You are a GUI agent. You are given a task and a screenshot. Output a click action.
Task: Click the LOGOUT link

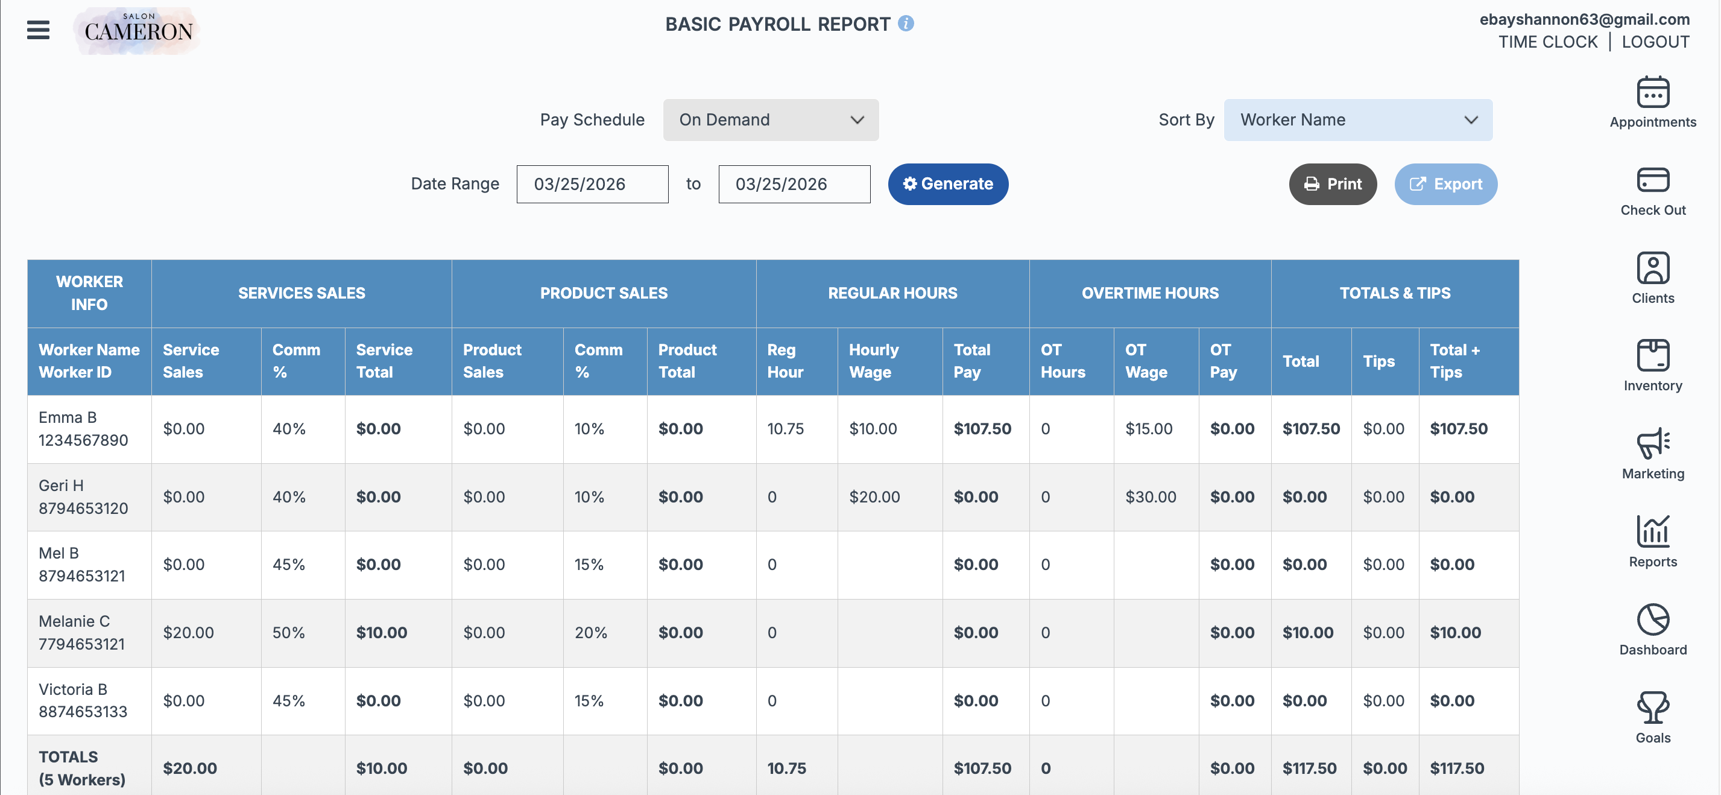1655,42
